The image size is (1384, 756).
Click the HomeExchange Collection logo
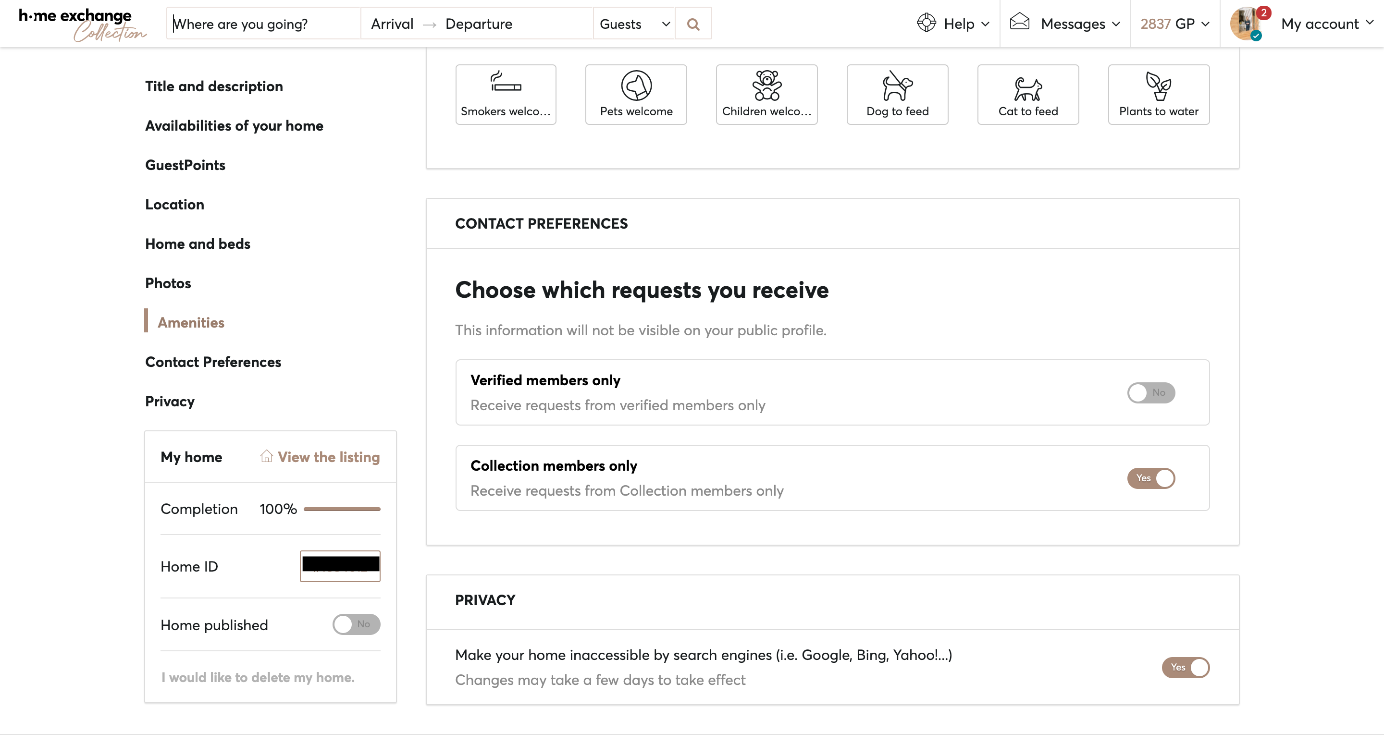point(82,24)
